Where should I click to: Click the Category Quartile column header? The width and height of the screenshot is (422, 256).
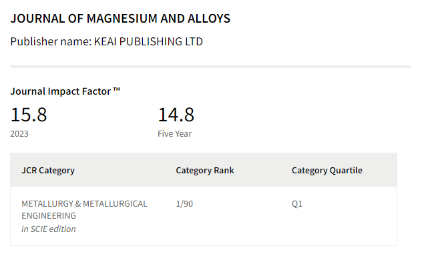[327, 170]
